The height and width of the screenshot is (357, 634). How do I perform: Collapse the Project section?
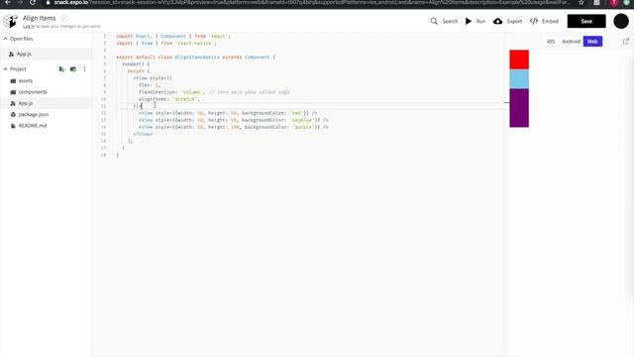point(5,69)
